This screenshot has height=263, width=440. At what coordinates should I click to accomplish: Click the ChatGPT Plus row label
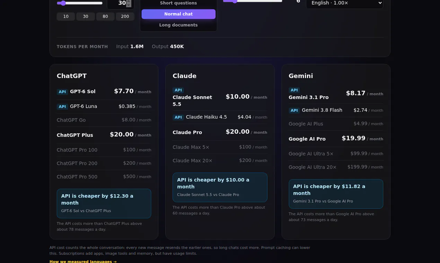(x=75, y=135)
